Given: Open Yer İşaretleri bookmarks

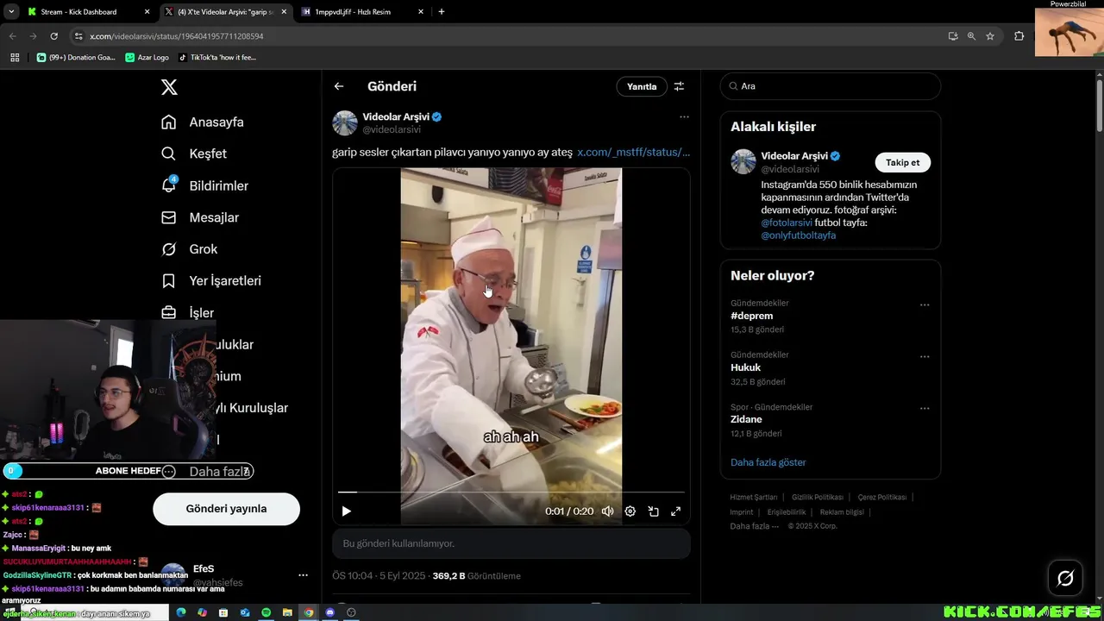Looking at the screenshot, I should point(210,281).
